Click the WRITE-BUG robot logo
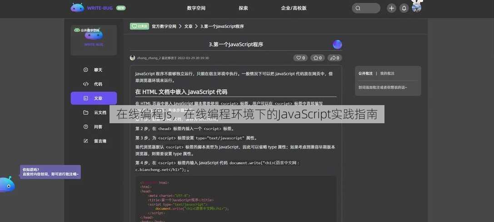The height and width of the screenshot is (222, 494). pos(78,8)
